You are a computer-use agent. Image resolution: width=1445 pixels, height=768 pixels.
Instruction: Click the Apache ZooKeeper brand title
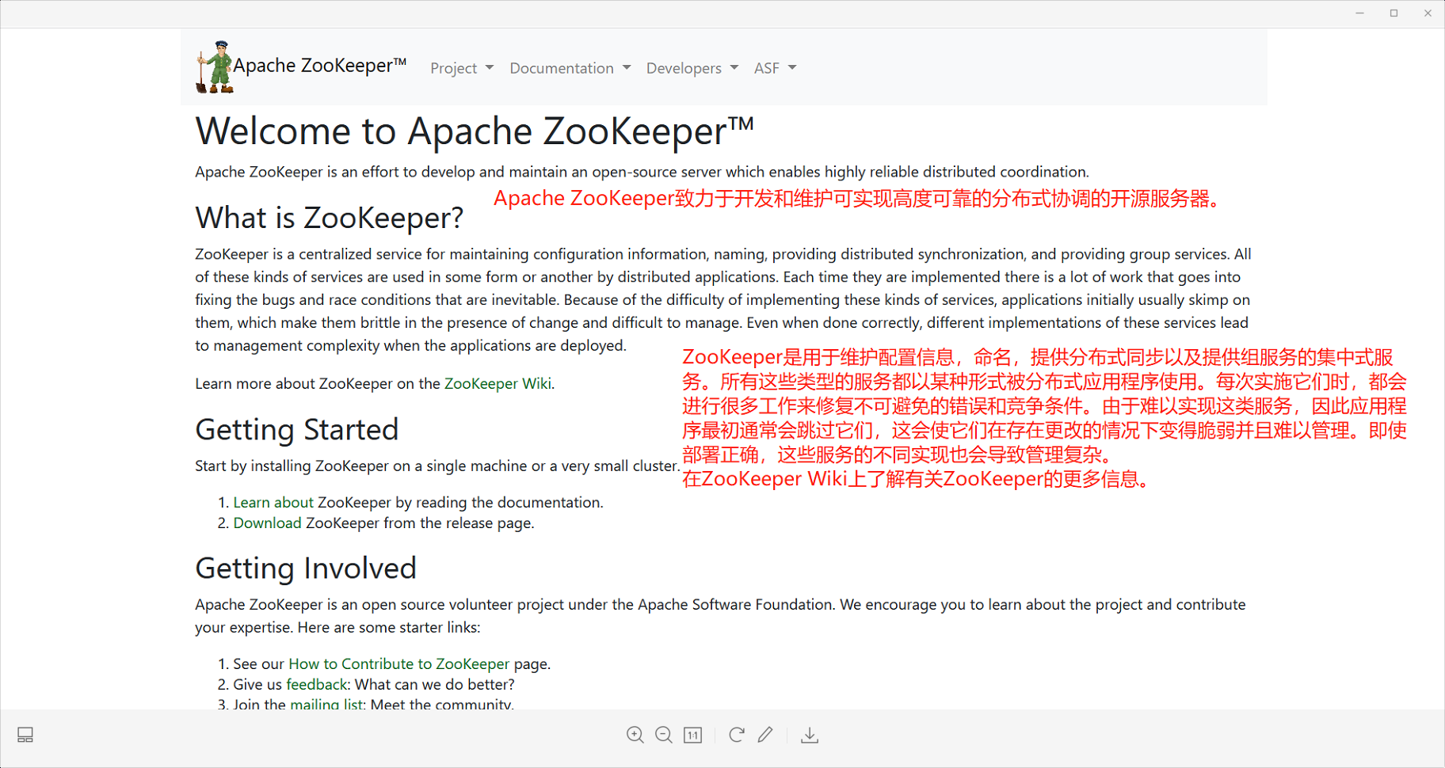click(x=319, y=66)
